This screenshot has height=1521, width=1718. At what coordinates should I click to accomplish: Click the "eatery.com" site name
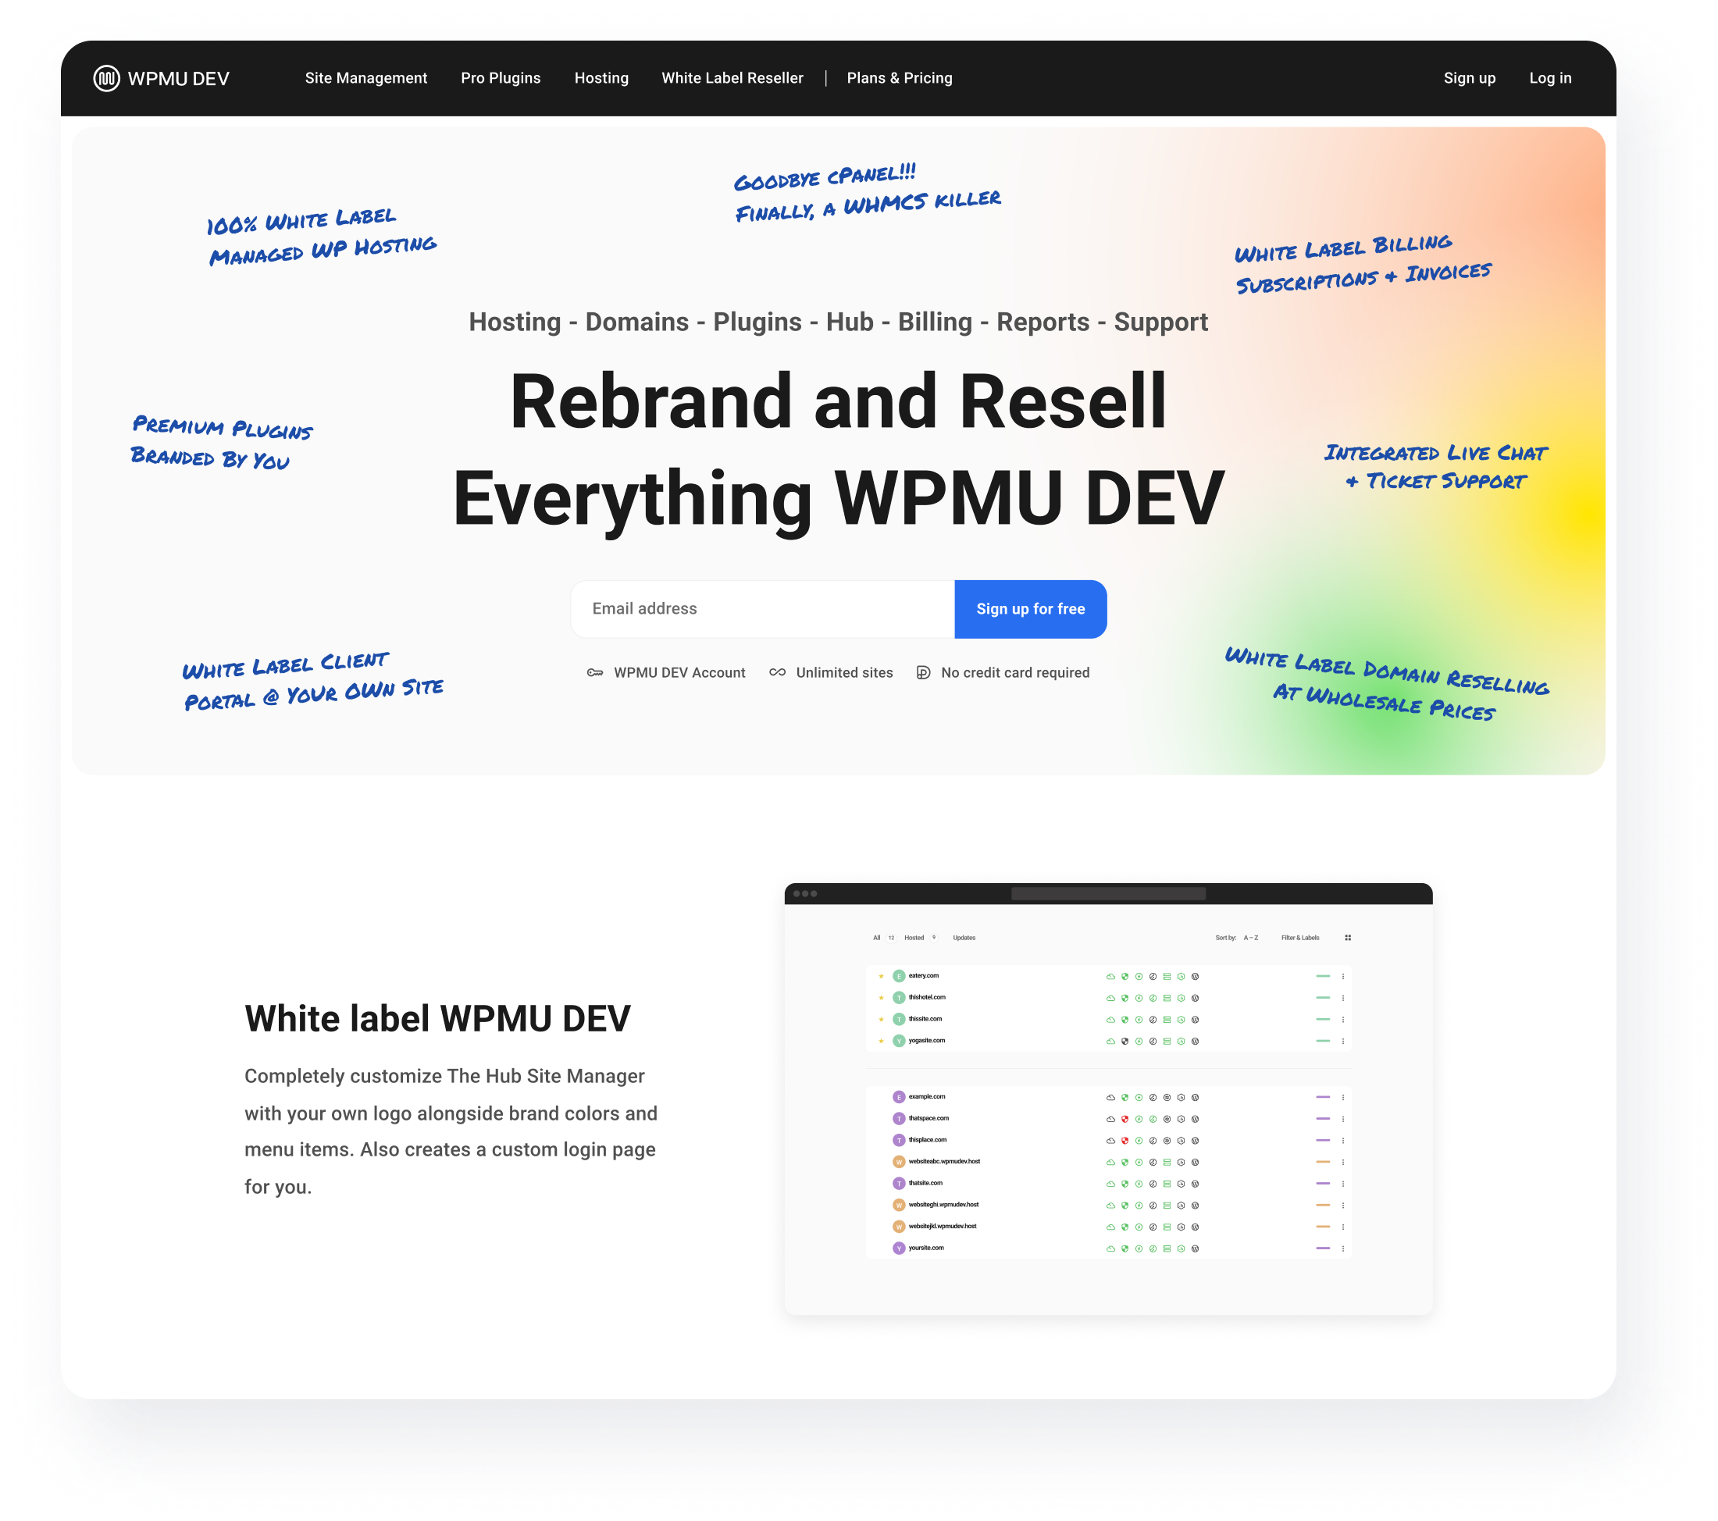click(x=924, y=977)
